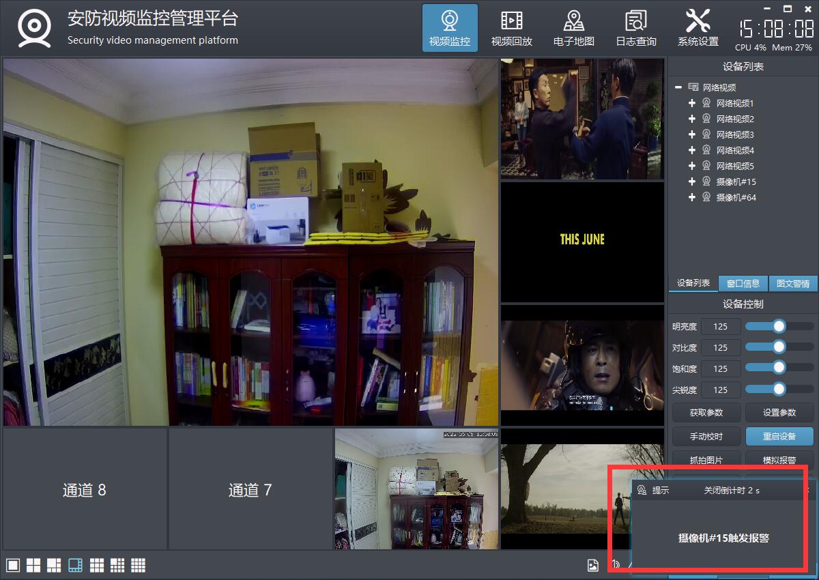Switch to the 电子地图 map view
This screenshot has width=819, height=580.
[573, 29]
